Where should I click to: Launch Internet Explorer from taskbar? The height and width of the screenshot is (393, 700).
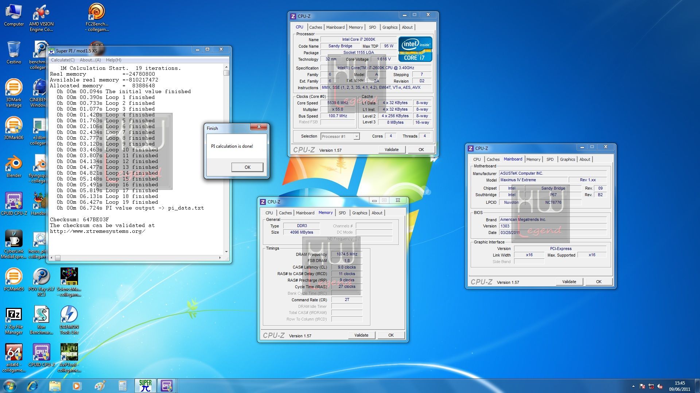[x=32, y=386]
